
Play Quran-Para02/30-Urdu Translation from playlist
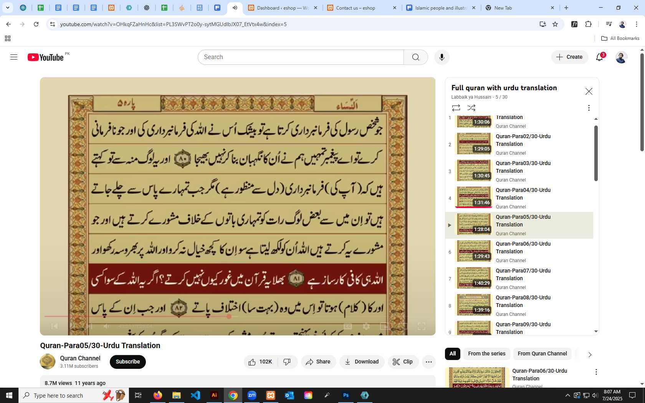coord(519,145)
